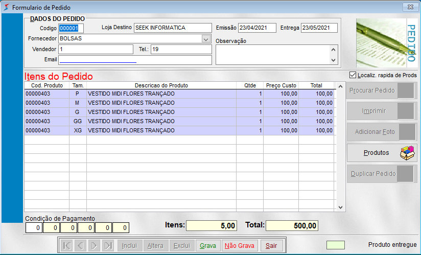
Task: Go to next record navigation arrow
Action: (x=94, y=246)
